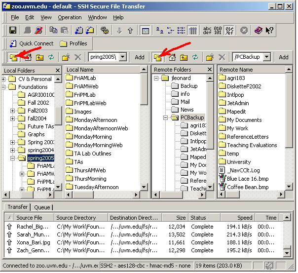This screenshot has height=273, width=298.
Task: Click the Save icon in the top toolbar
Action: click(13, 31)
